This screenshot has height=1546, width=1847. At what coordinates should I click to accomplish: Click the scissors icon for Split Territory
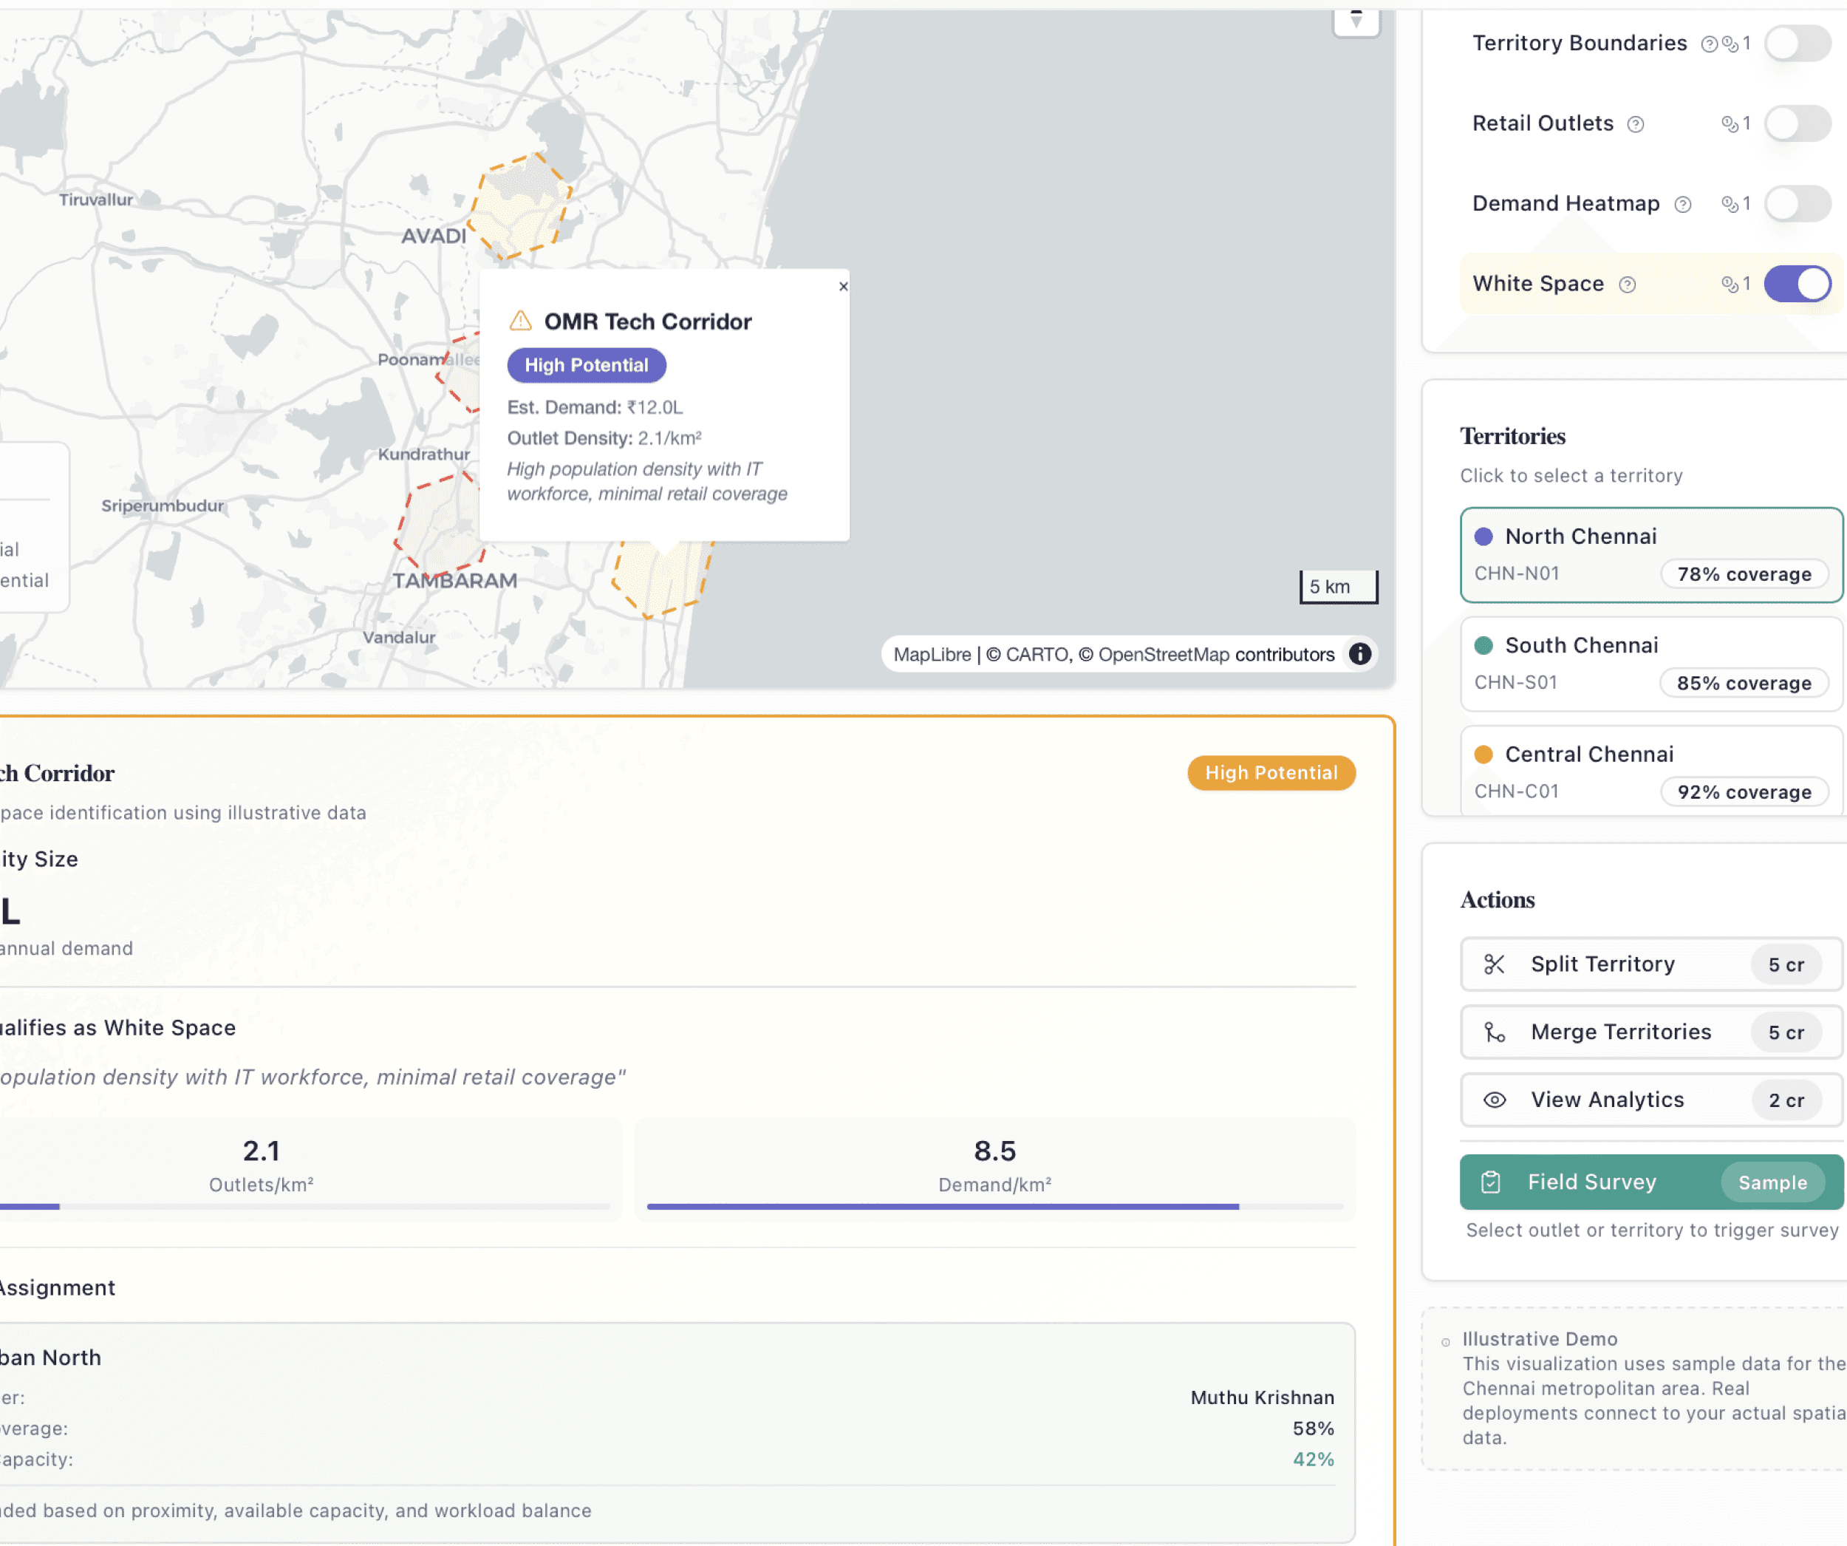click(1495, 964)
